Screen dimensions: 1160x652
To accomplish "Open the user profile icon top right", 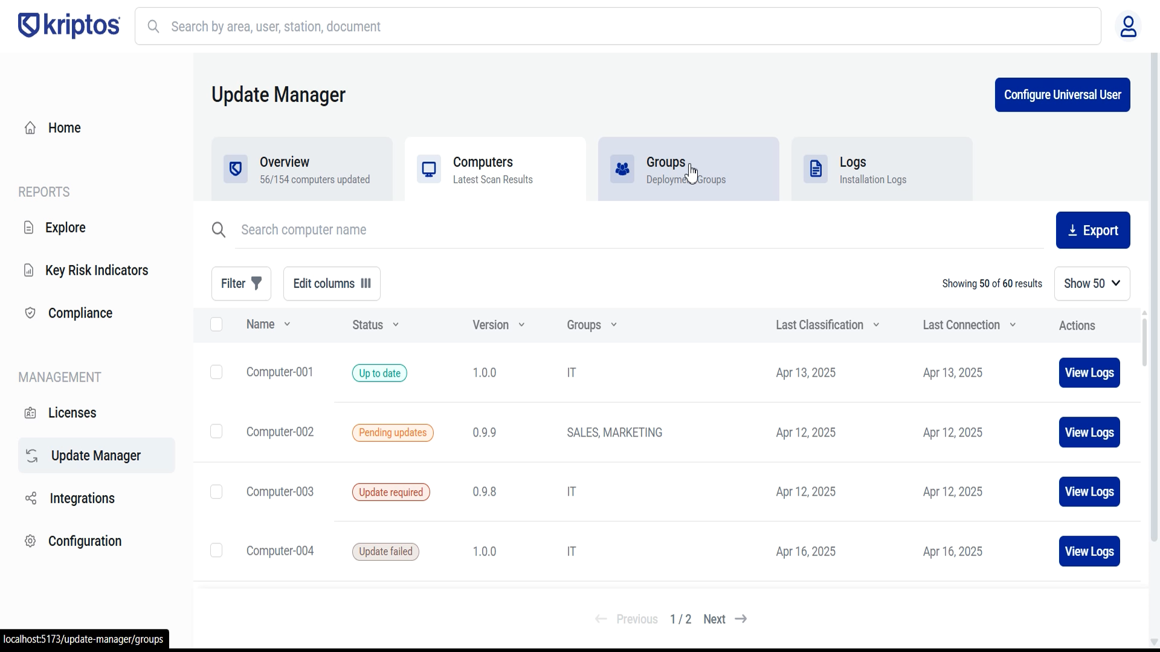I will [x=1129, y=27].
